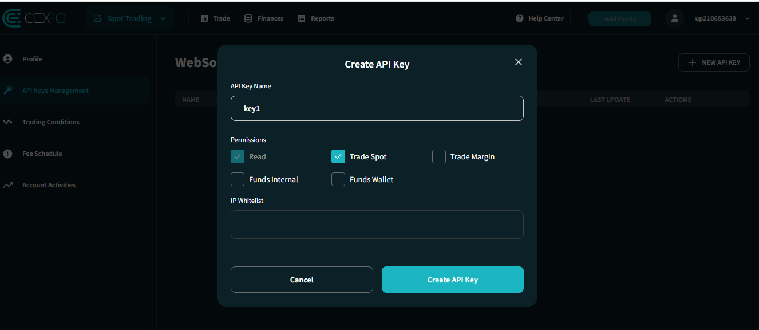759x330 pixels.
Task: Click the Fee Schedule exclamation icon
Action: click(x=7, y=153)
